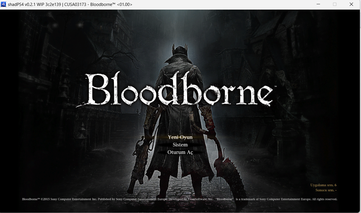Click the Bloodborne copyright notice text
The width and height of the screenshot is (361, 213).
tap(180, 199)
